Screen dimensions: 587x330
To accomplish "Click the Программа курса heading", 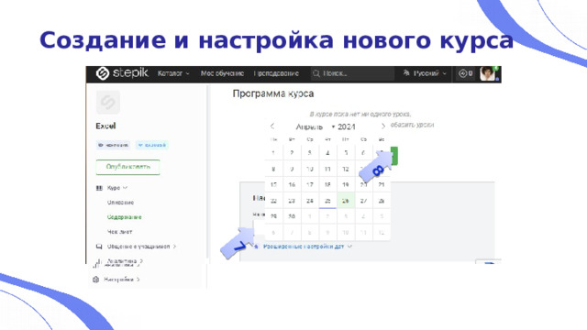I will point(273,93).
